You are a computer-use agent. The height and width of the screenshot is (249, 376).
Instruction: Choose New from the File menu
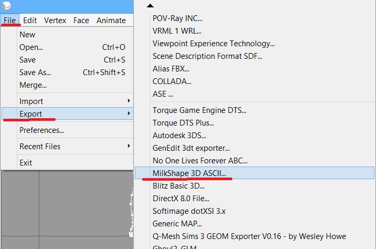click(27, 35)
